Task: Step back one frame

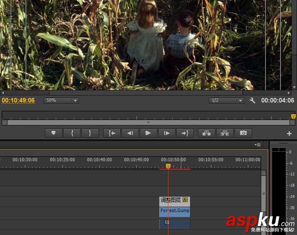Action: coord(130,133)
